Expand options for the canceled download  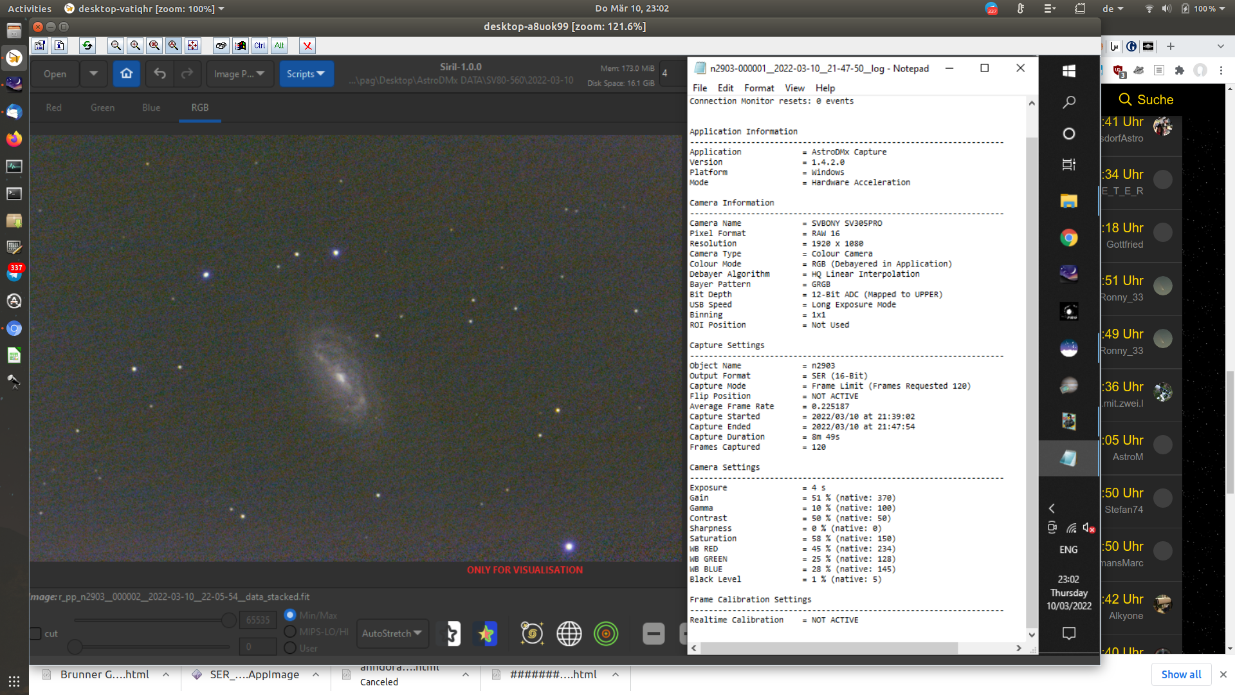pyautogui.click(x=466, y=674)
